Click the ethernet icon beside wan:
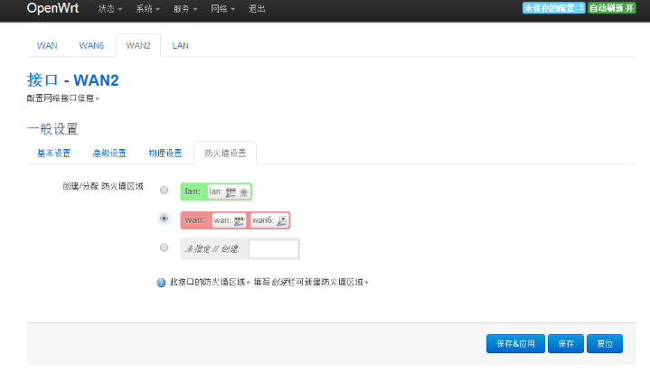 (x=240, y=221)
